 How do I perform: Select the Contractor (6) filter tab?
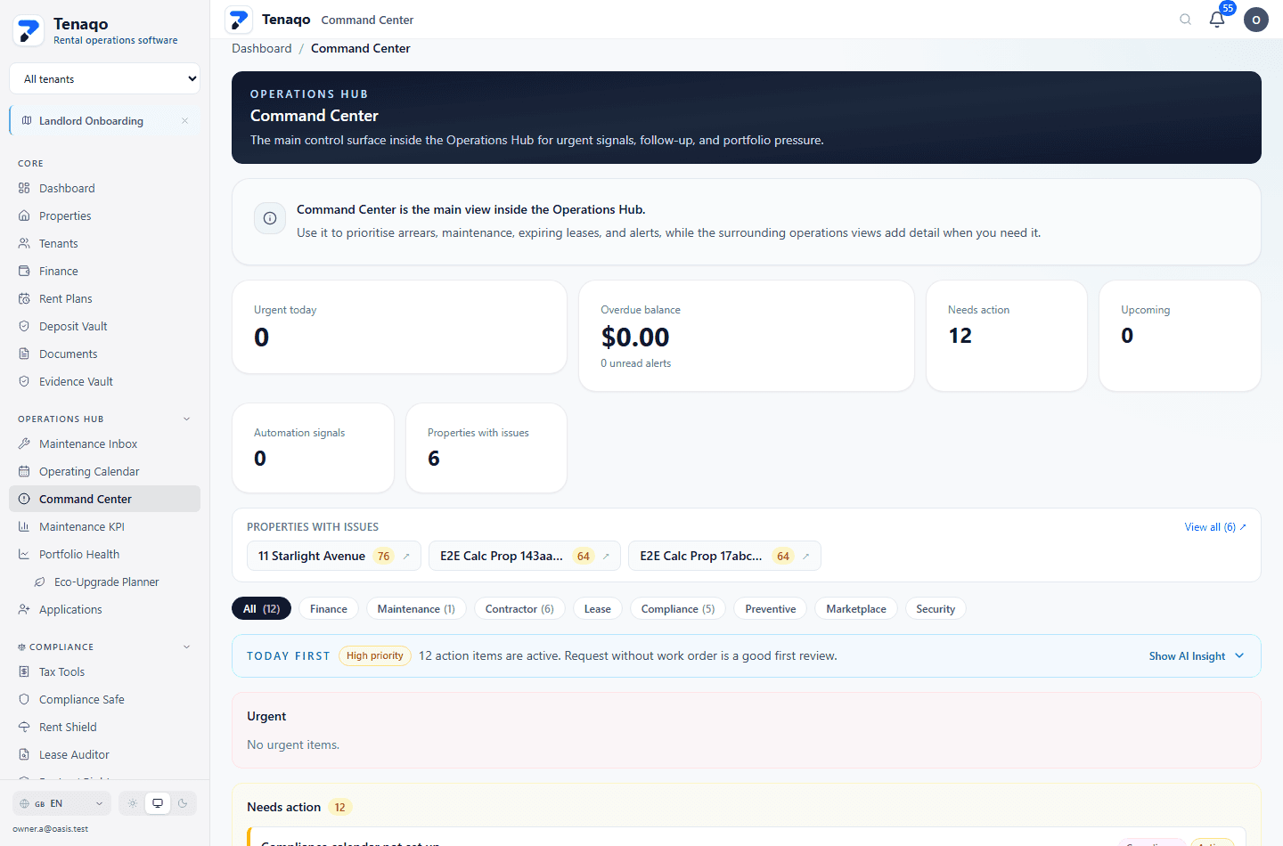click(x=519, y=608)
